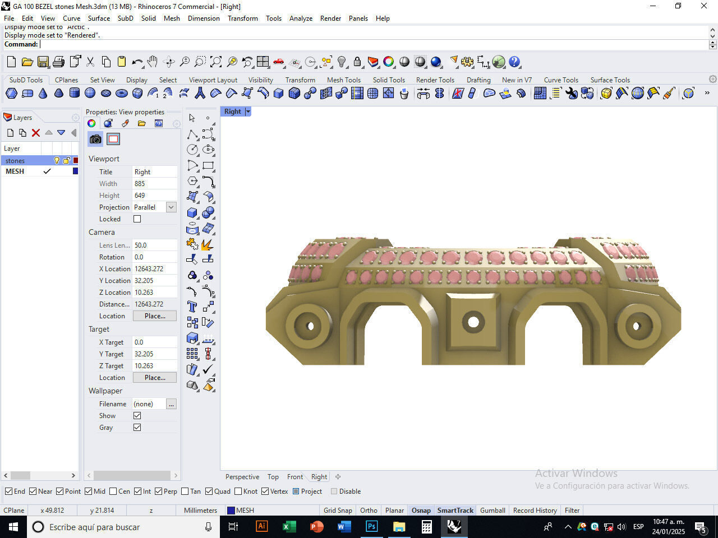This screenshot has height=538, width=718.
Task: Click the Undo arrow icon
Action: 137,62
